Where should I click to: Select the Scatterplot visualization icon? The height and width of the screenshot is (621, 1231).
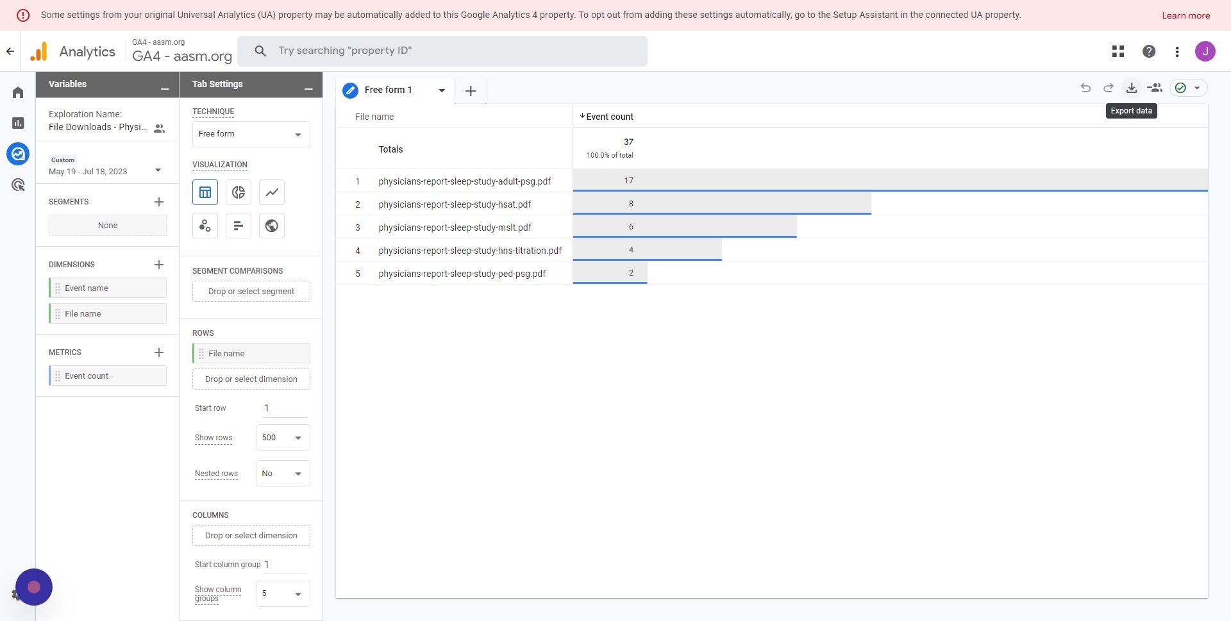[x=205, y=226]
